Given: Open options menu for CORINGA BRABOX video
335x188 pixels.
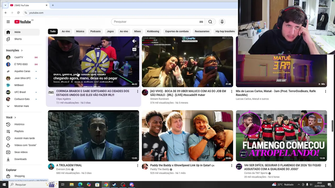Looking at the screenshot, I should click(x=137, y=91).
